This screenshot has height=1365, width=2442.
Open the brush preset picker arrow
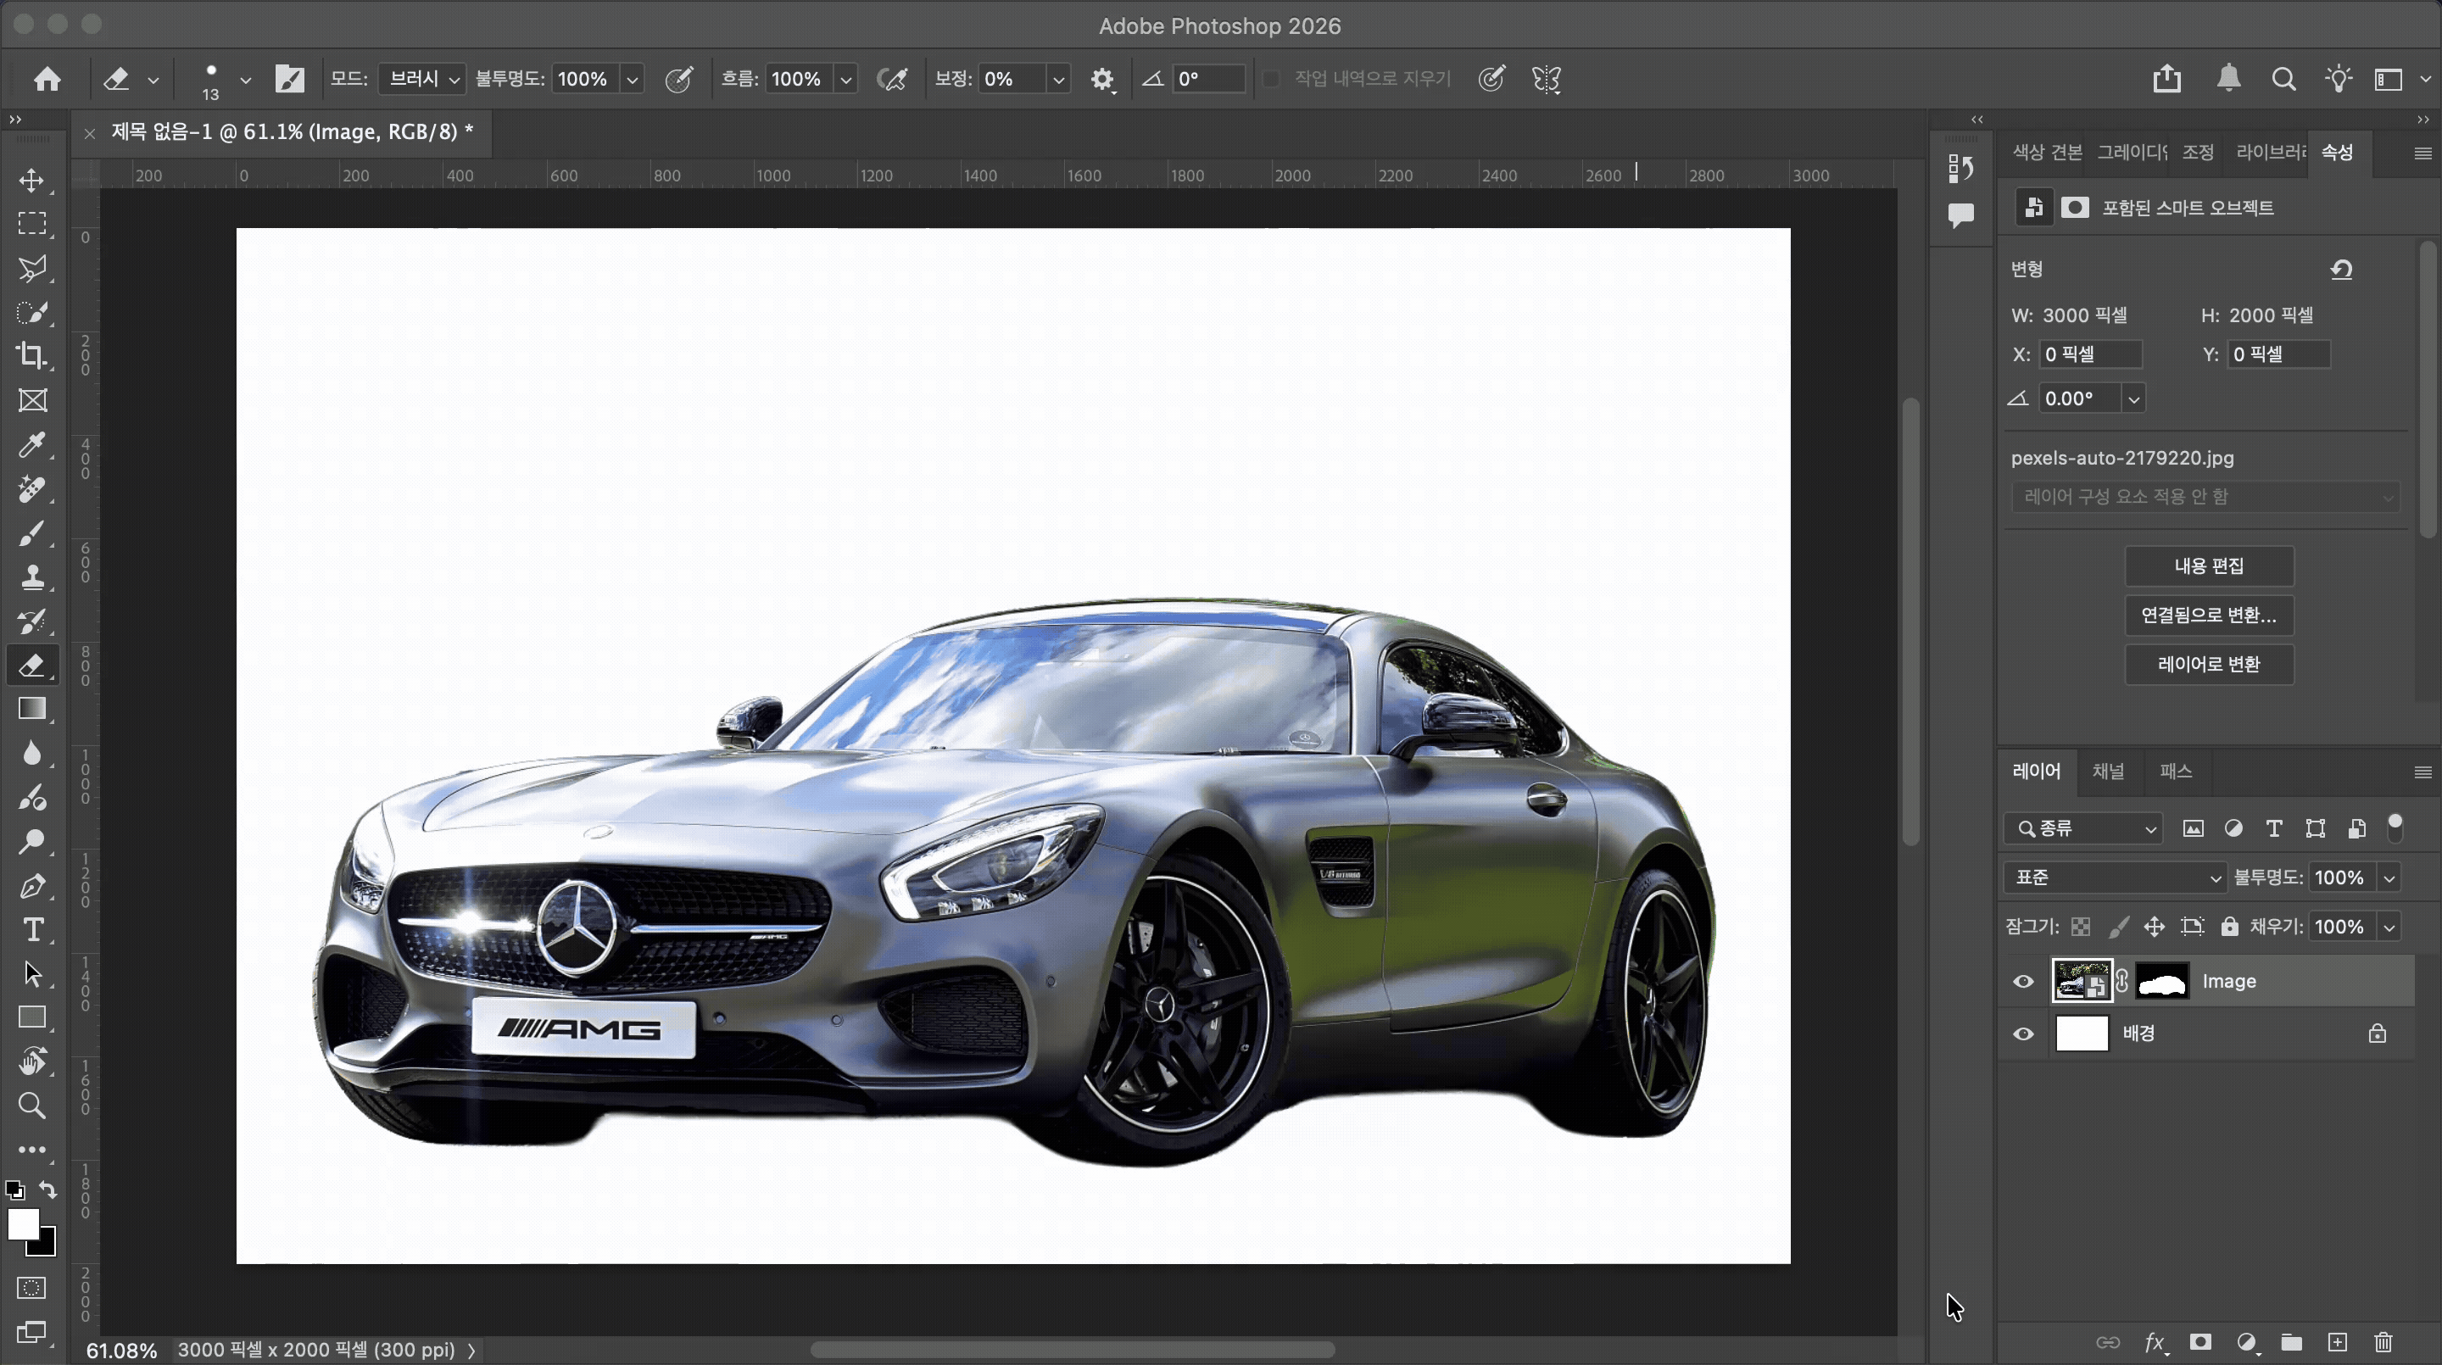pyautogui.click(x=246, y=80)
